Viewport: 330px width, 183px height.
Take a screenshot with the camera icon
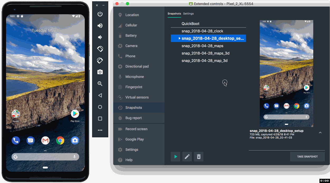[100, 72]
